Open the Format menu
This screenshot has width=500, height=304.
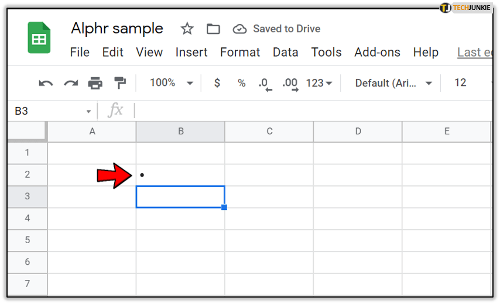click(x=240, y=52)
